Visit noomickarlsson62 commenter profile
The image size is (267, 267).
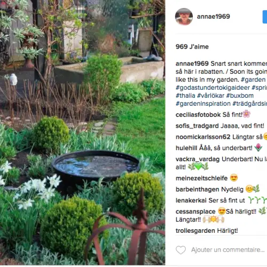203,137
